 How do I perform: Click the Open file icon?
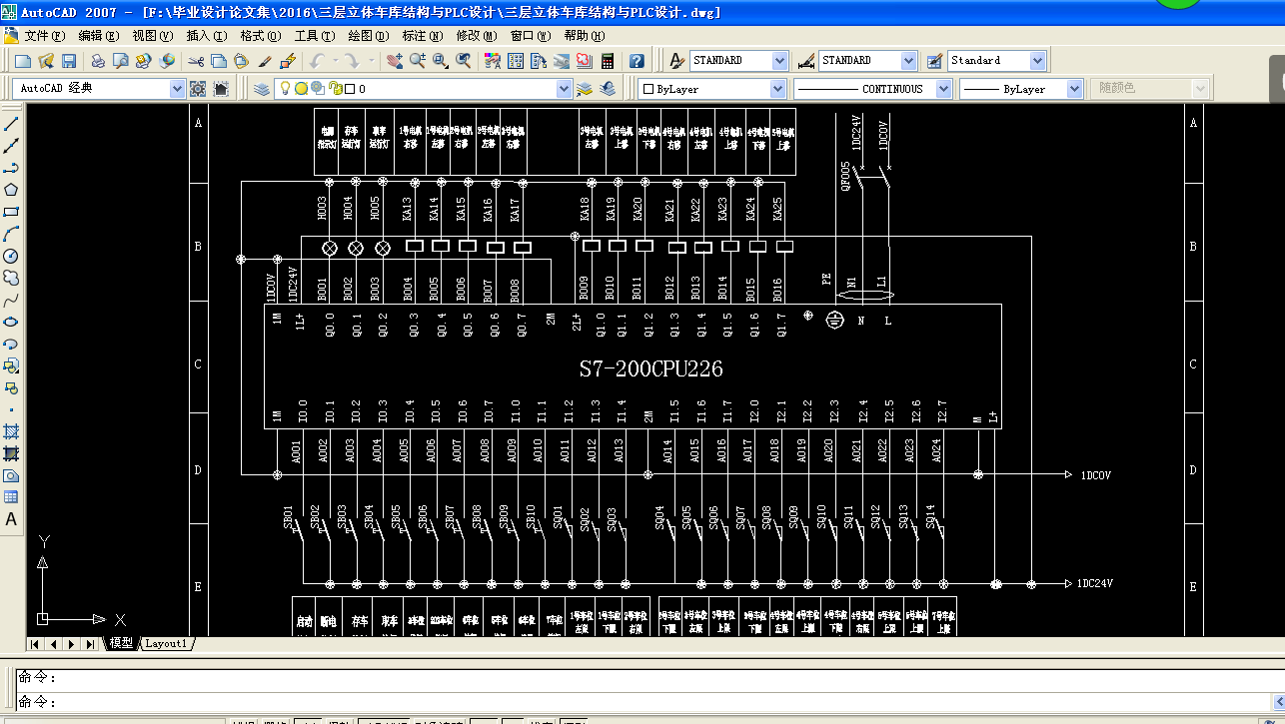46,61
